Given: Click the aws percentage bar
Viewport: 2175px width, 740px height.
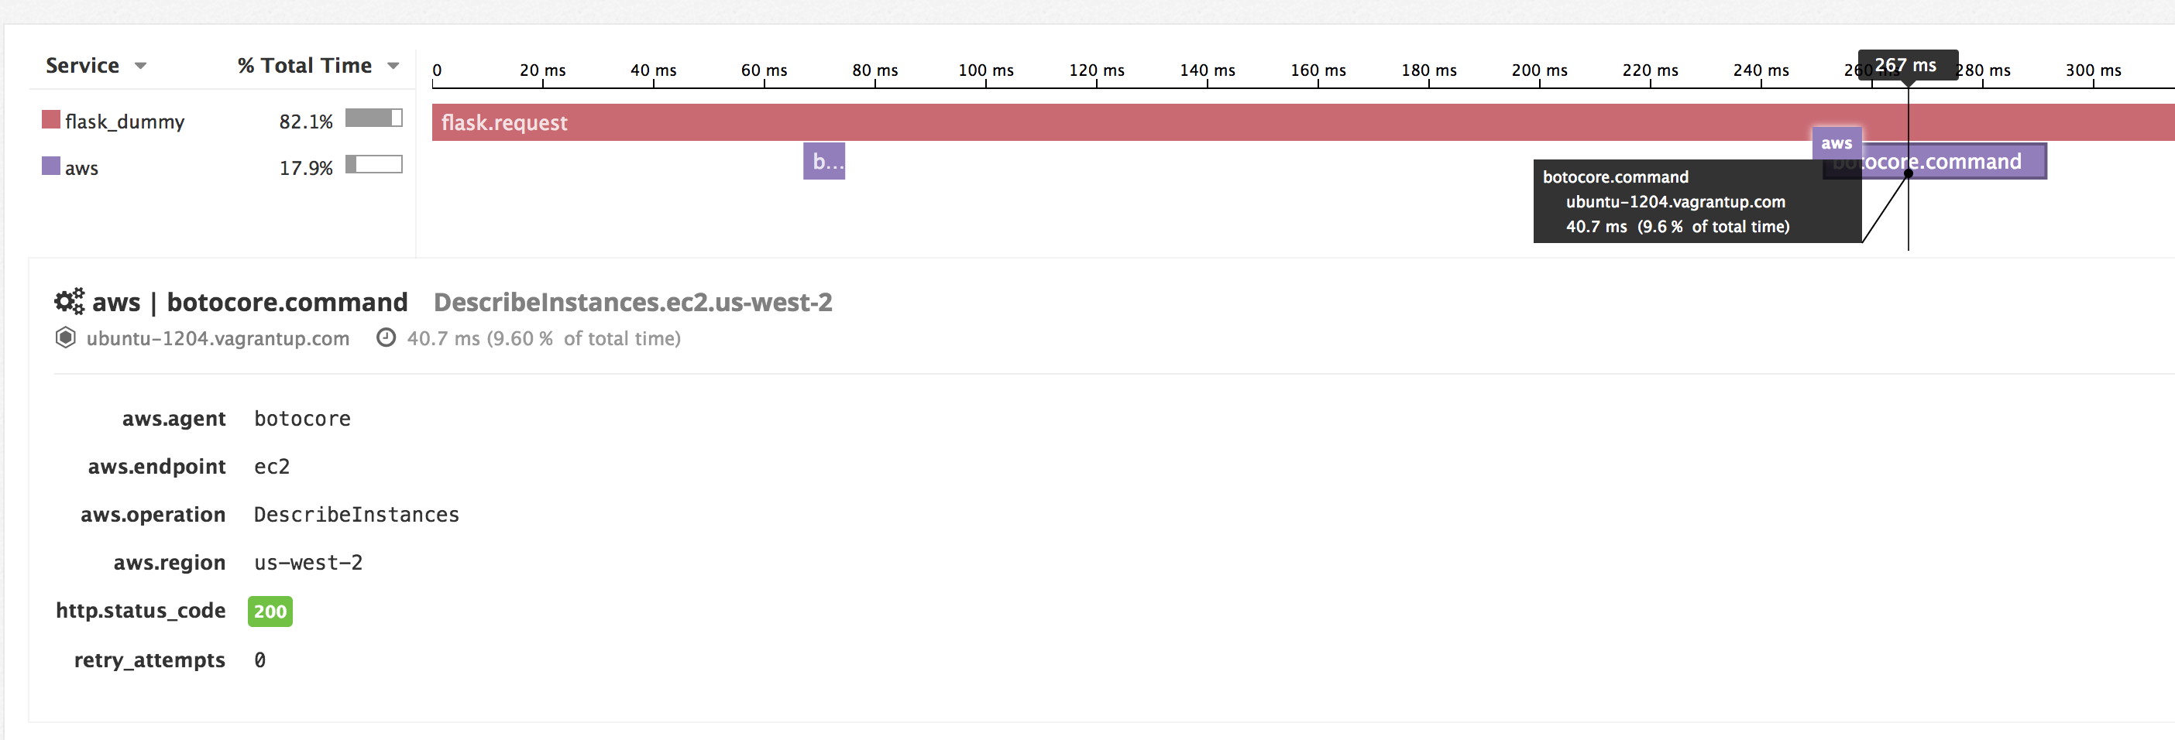Looking at the screenshot, I should [x=373, y=165].
